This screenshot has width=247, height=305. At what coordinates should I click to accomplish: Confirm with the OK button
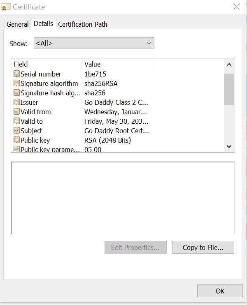(x=220, y=291)
